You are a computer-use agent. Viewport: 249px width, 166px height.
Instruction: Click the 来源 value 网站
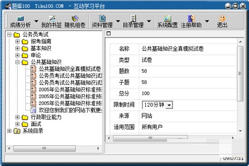(x=147, y=116)
